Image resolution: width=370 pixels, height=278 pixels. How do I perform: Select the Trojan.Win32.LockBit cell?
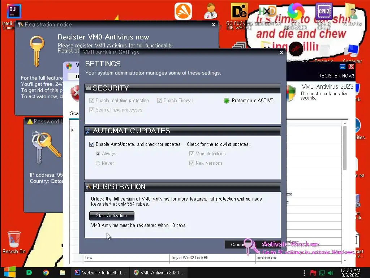pyautogui.click(x=212, y=258)
